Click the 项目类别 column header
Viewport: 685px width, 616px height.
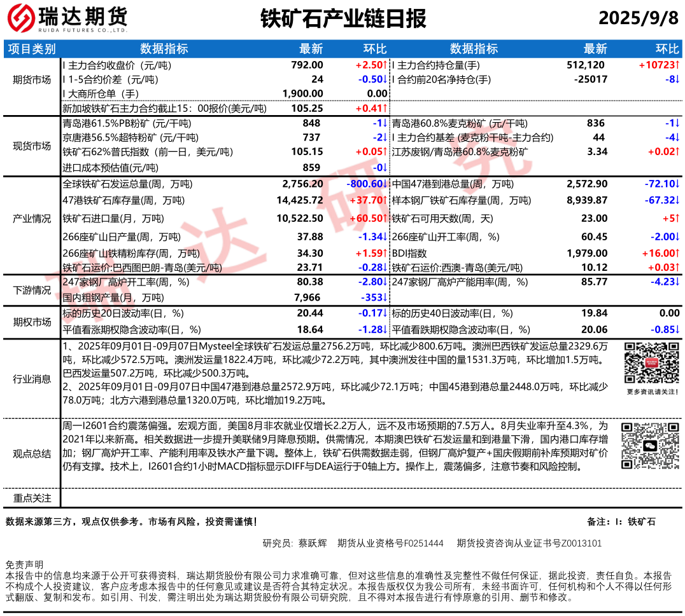click(x=32, y=50)
